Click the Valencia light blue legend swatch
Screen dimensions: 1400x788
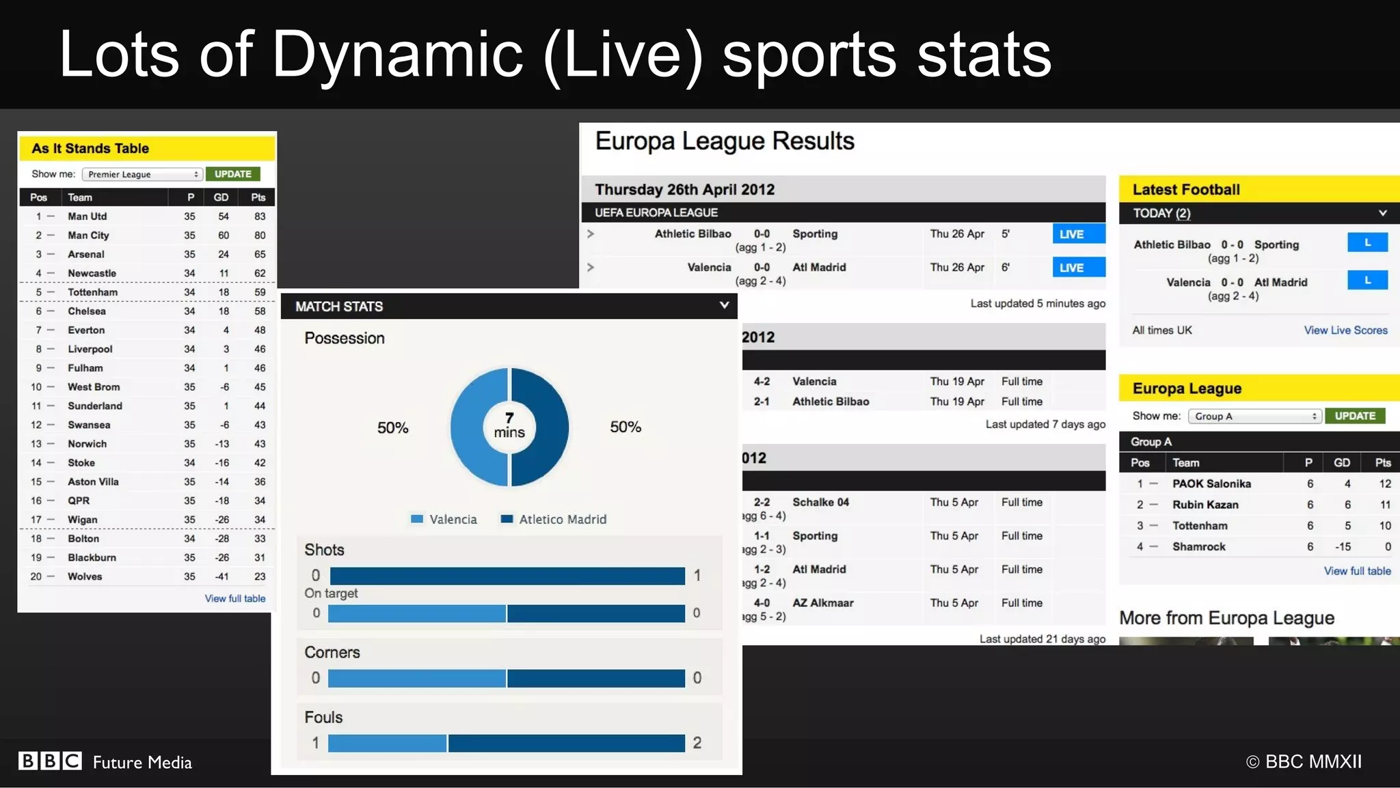(x=417, y=519)
